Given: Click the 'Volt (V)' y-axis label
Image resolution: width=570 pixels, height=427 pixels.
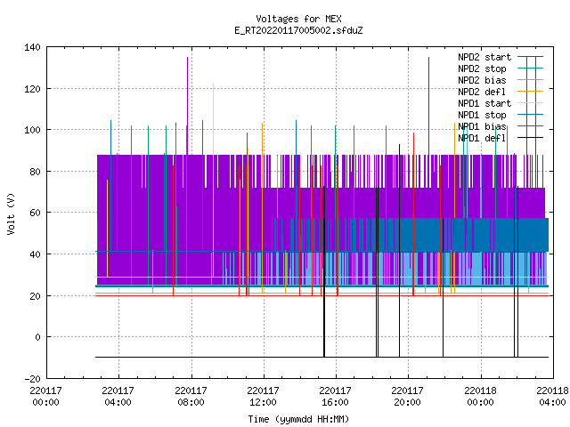Looking at the screenshot, I should pyautogui.click(x=11, y=213).
